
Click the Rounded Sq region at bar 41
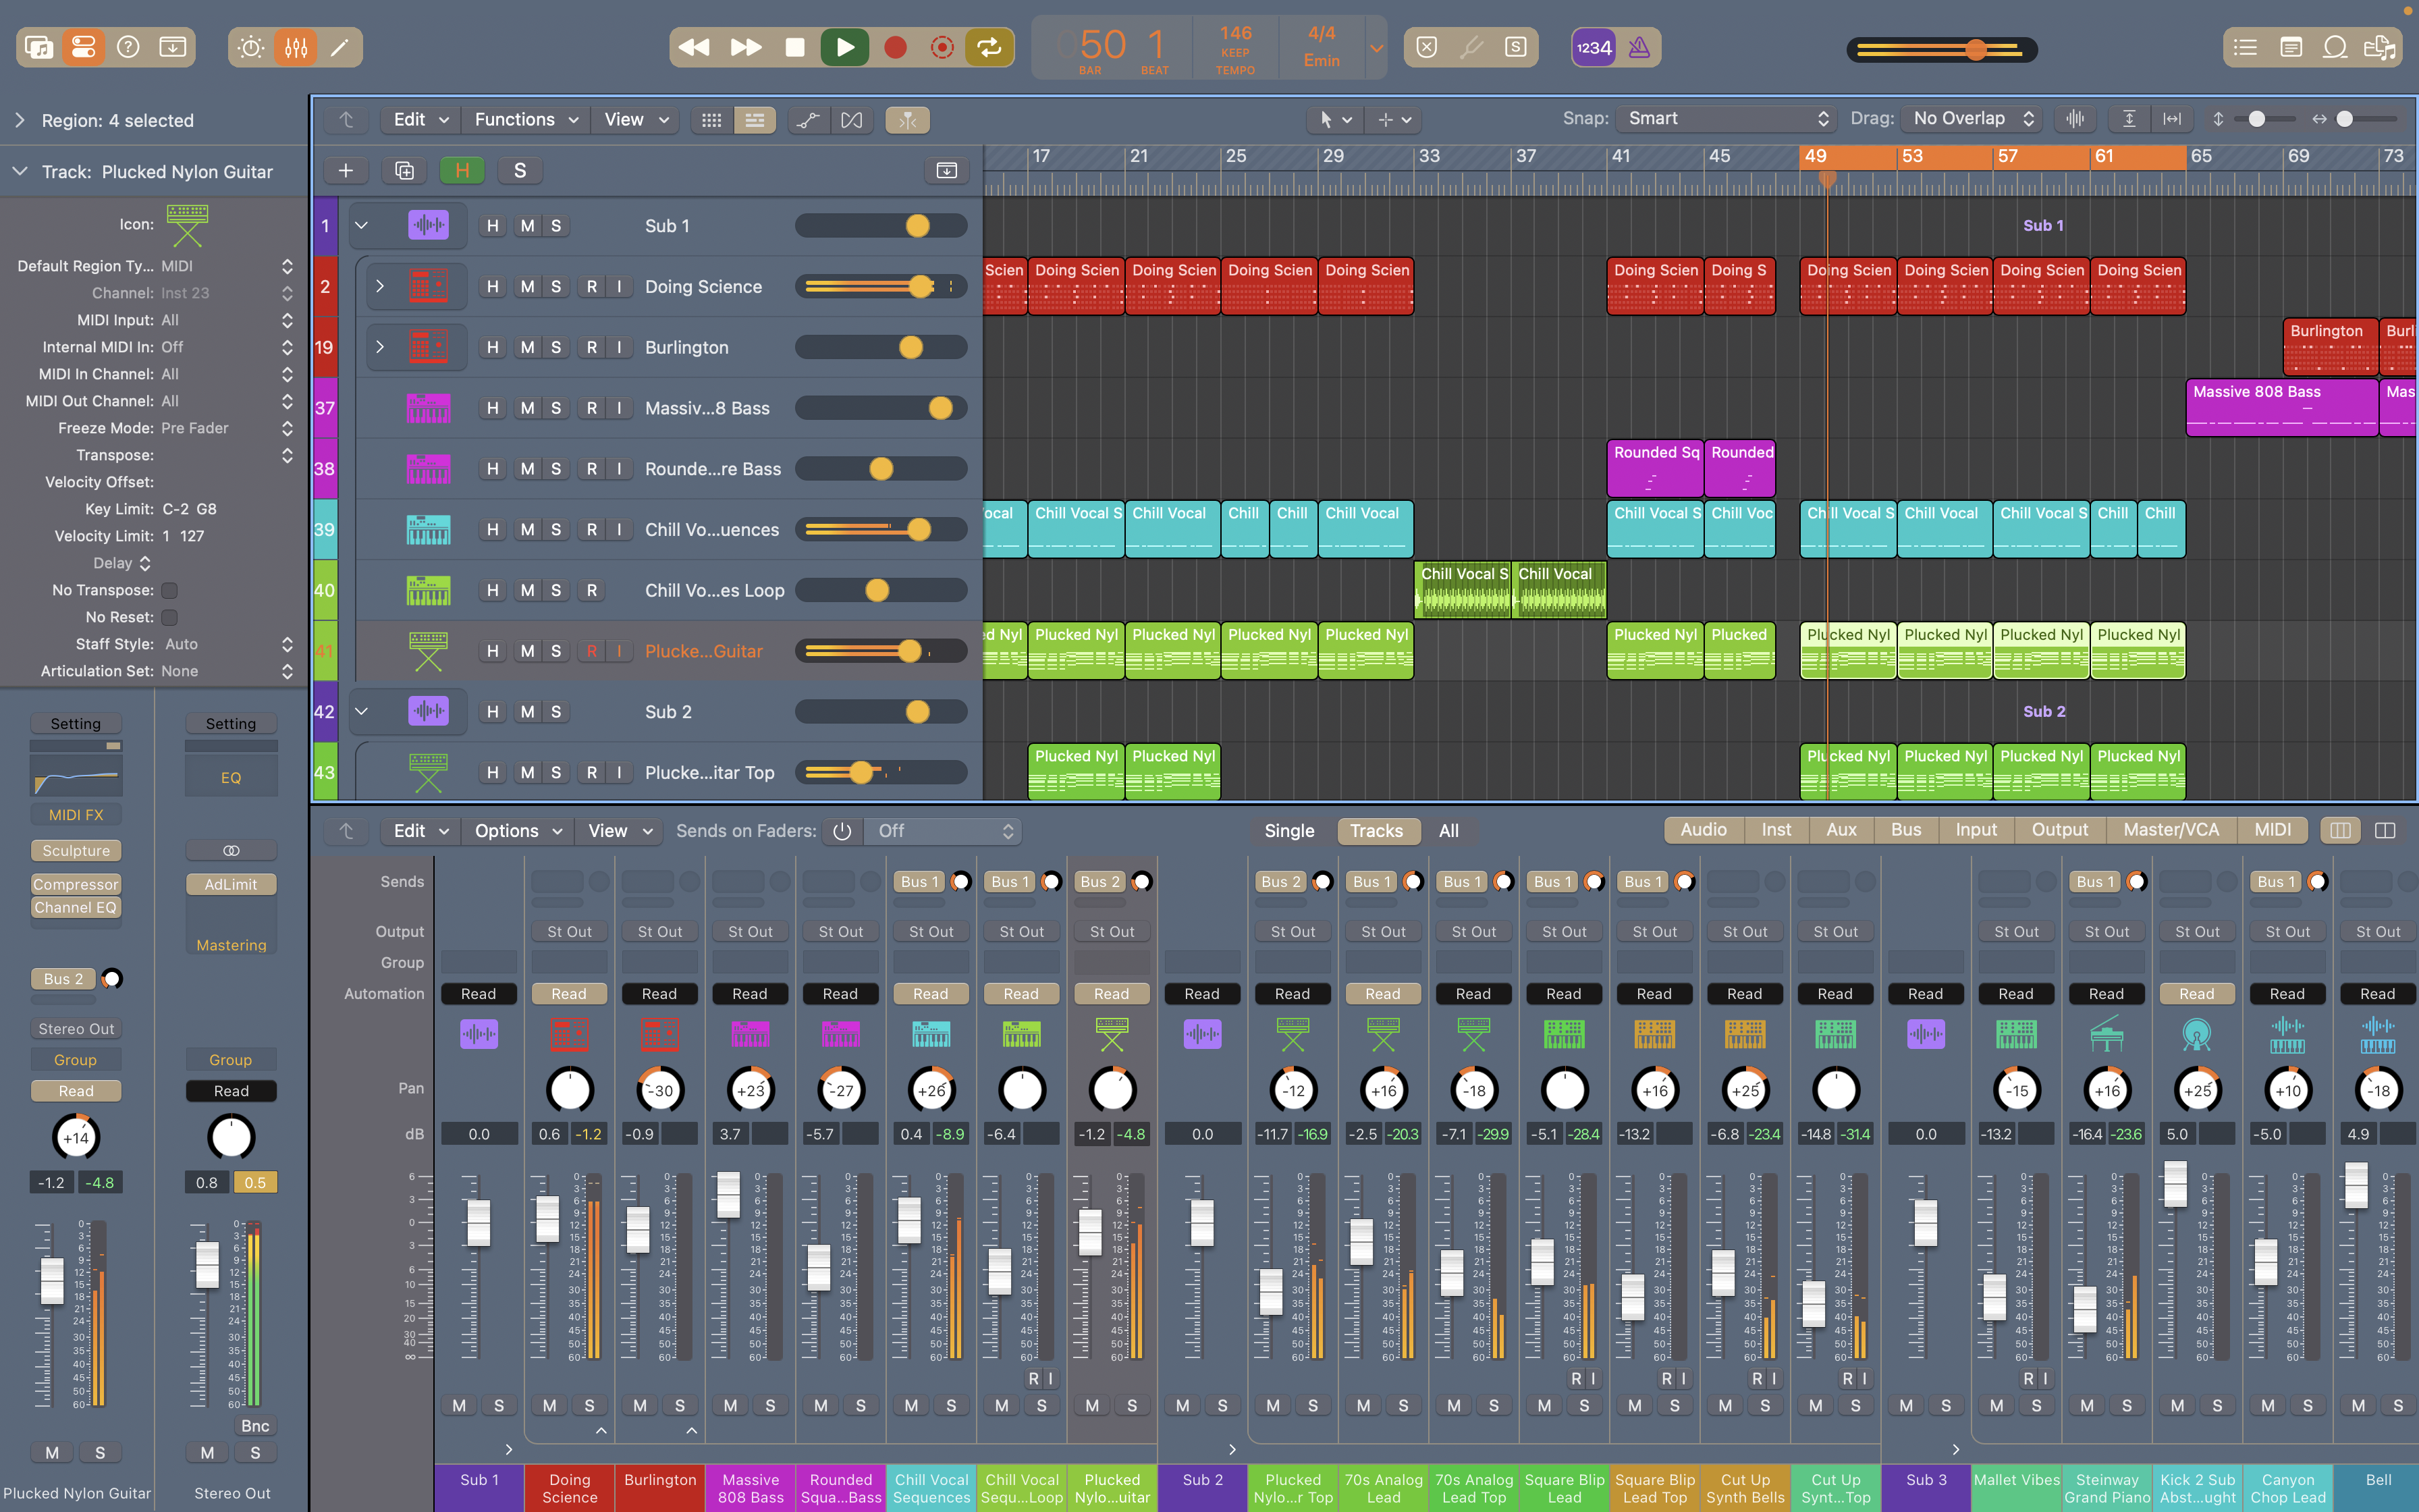click(1656, 469)
